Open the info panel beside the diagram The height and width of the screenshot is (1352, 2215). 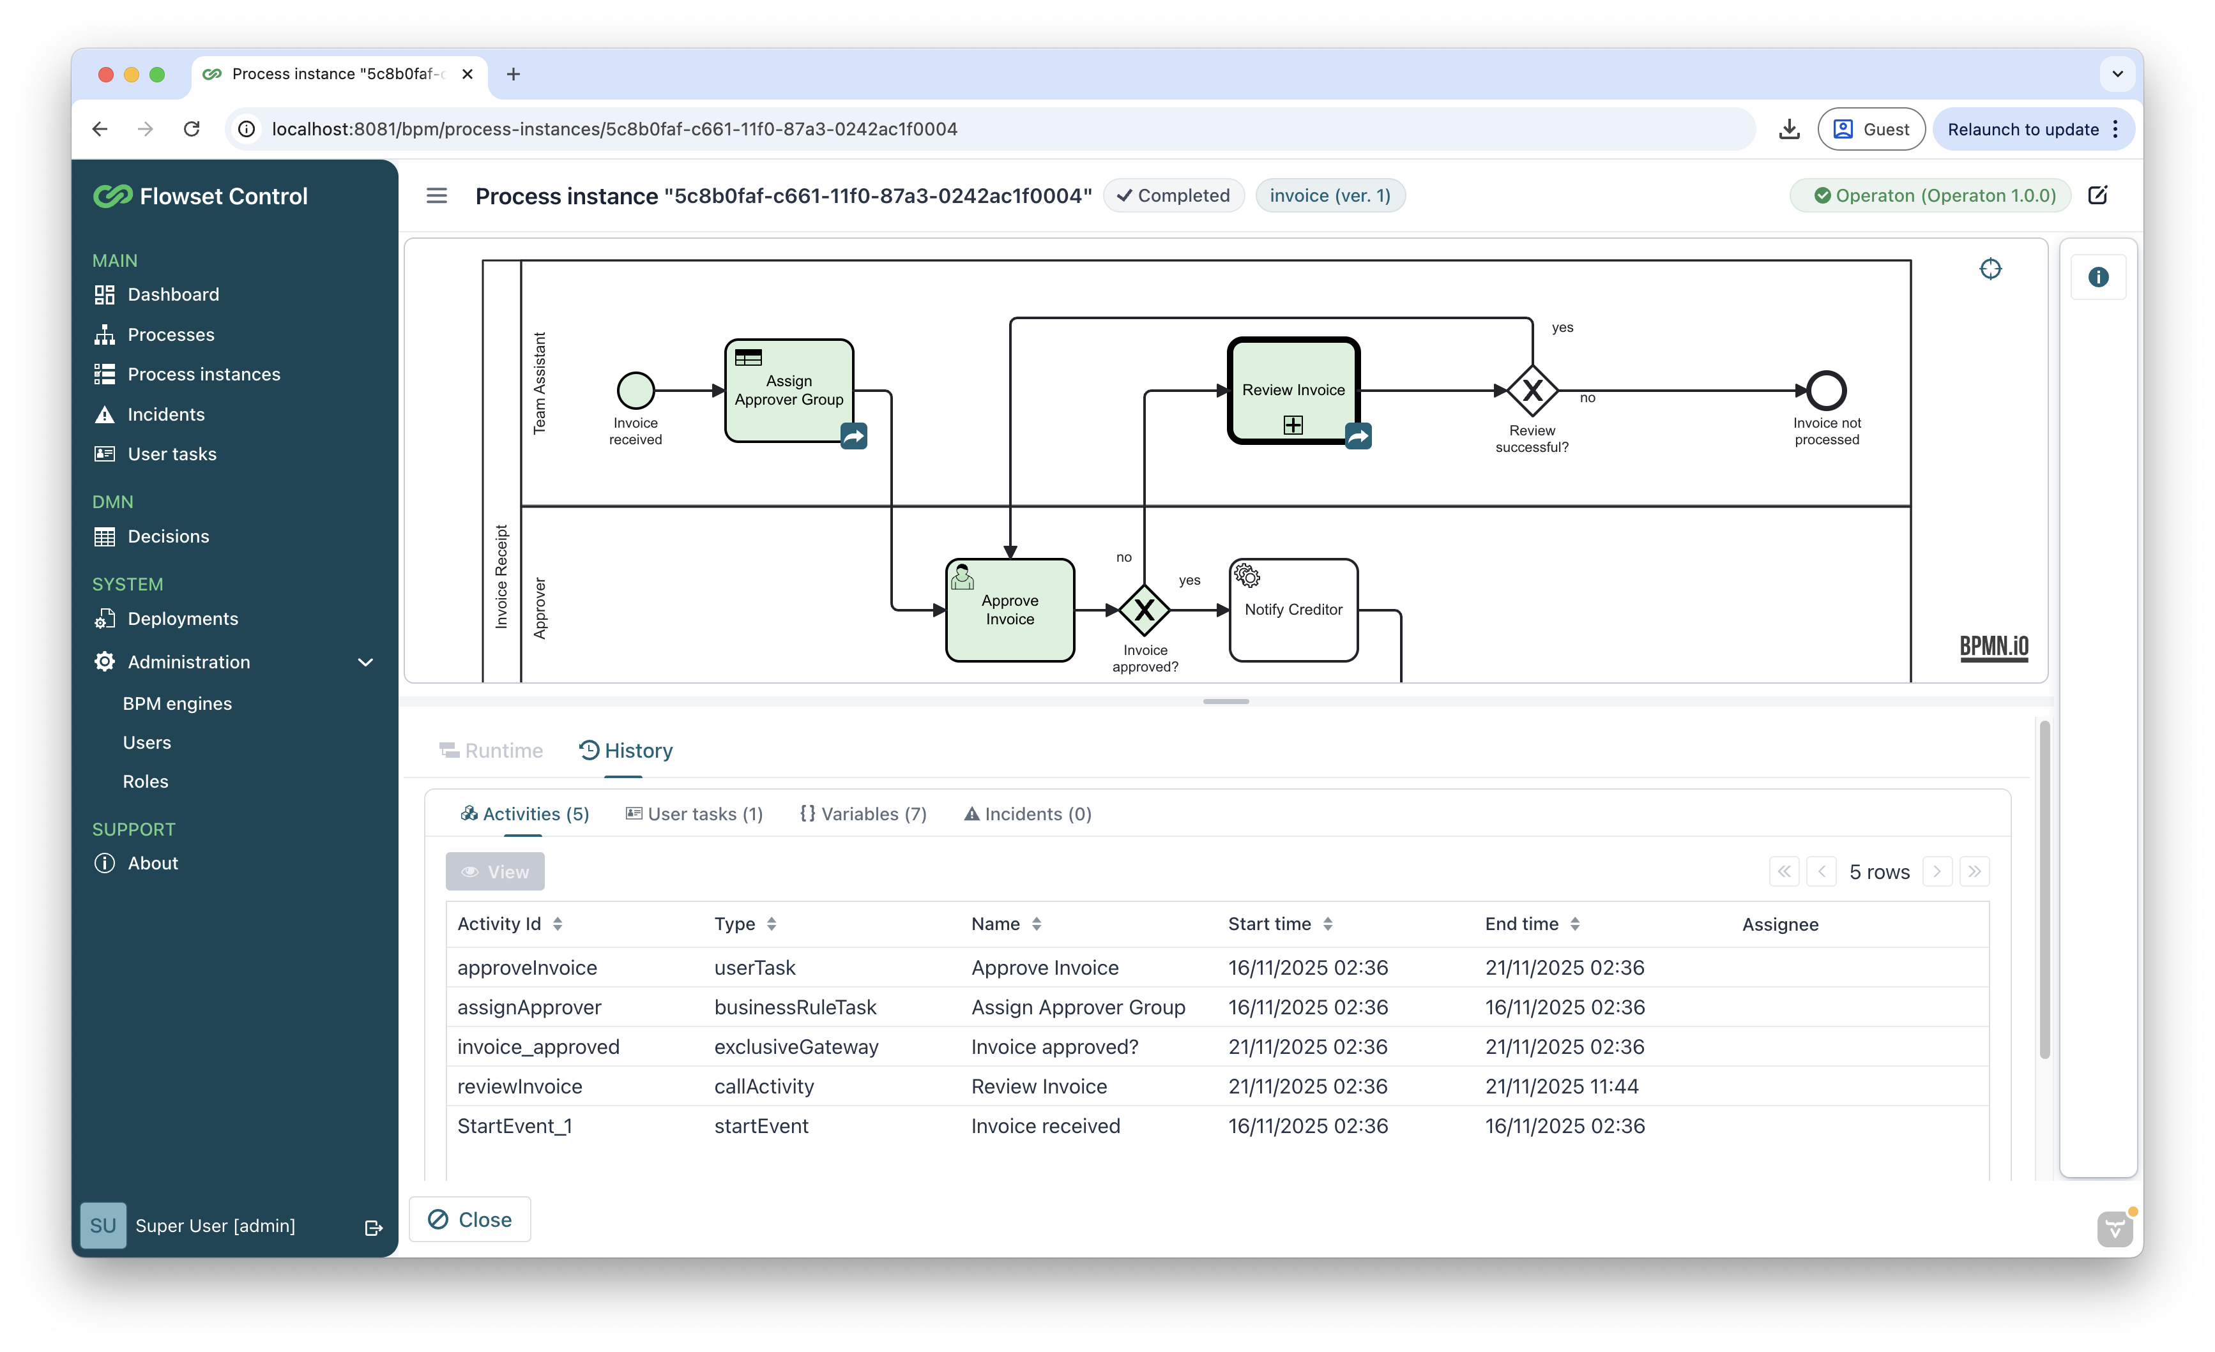pyautogui.click(x=2099, y=276)
